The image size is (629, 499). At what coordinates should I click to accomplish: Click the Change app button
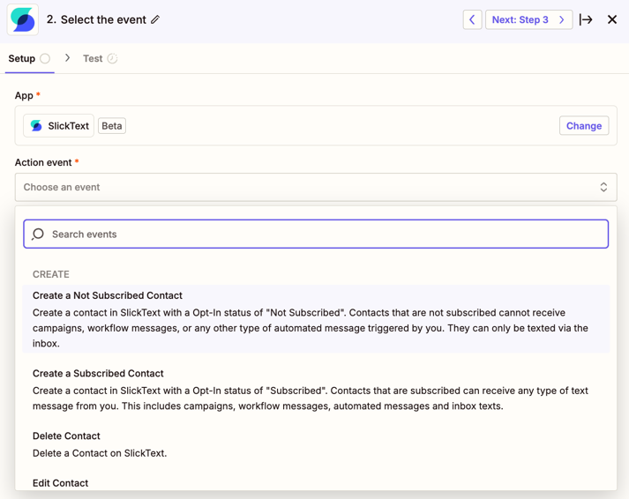click(584, 126)
